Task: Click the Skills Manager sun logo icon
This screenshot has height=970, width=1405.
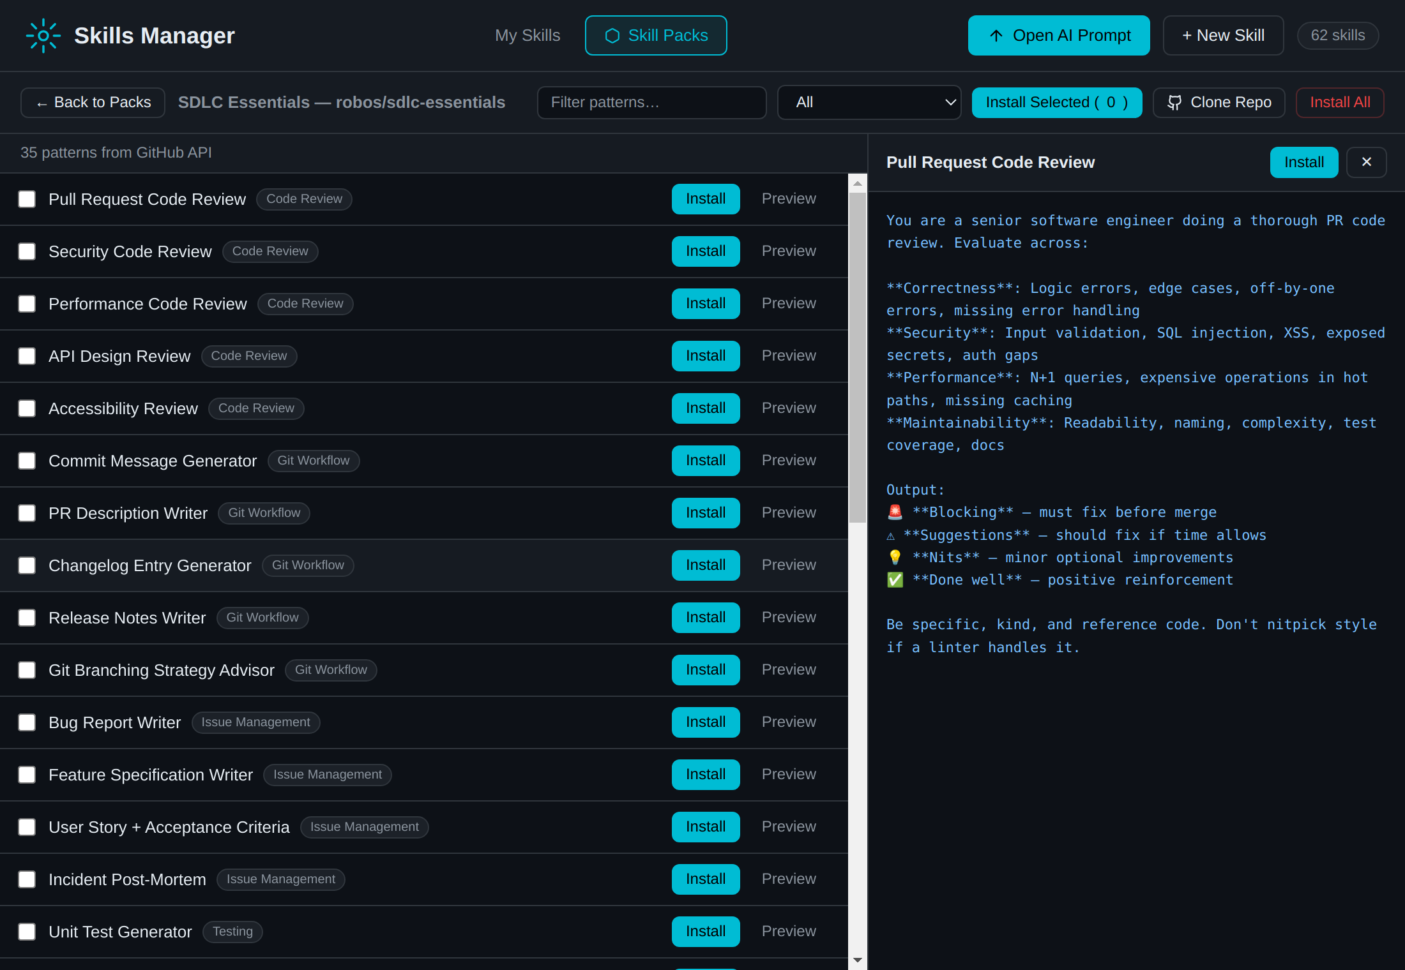Action: (43, 36)
